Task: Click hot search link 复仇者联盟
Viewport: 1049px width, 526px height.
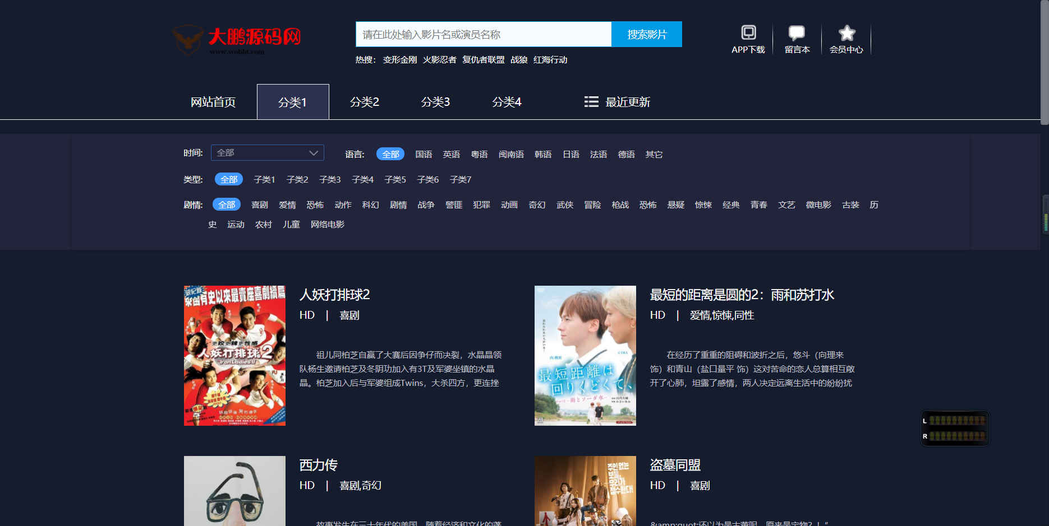Action: click(x=483, y=60)
